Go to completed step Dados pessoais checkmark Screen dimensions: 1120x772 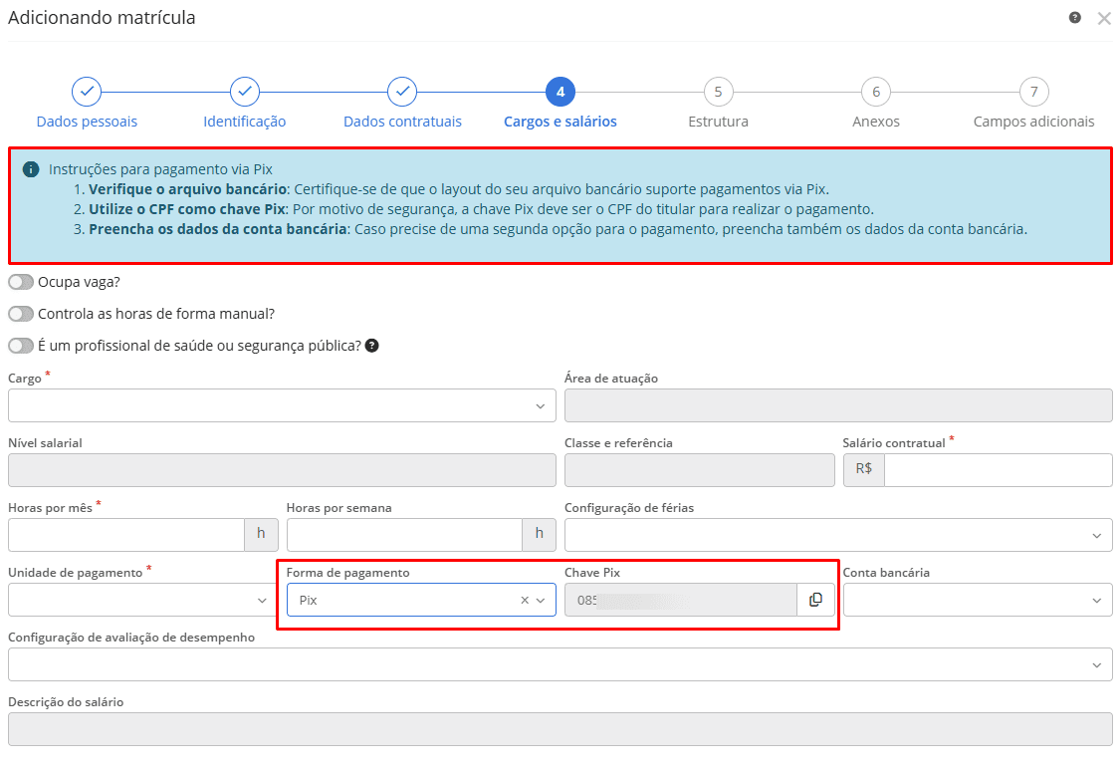coord(87,92)
